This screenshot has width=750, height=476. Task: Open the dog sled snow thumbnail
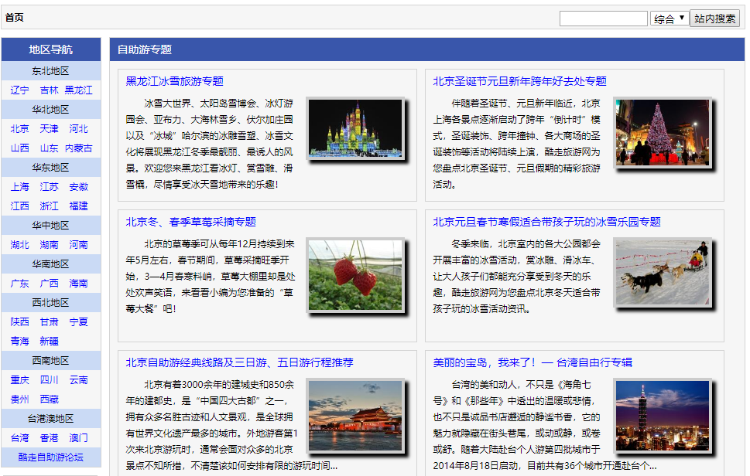[662, 271]
